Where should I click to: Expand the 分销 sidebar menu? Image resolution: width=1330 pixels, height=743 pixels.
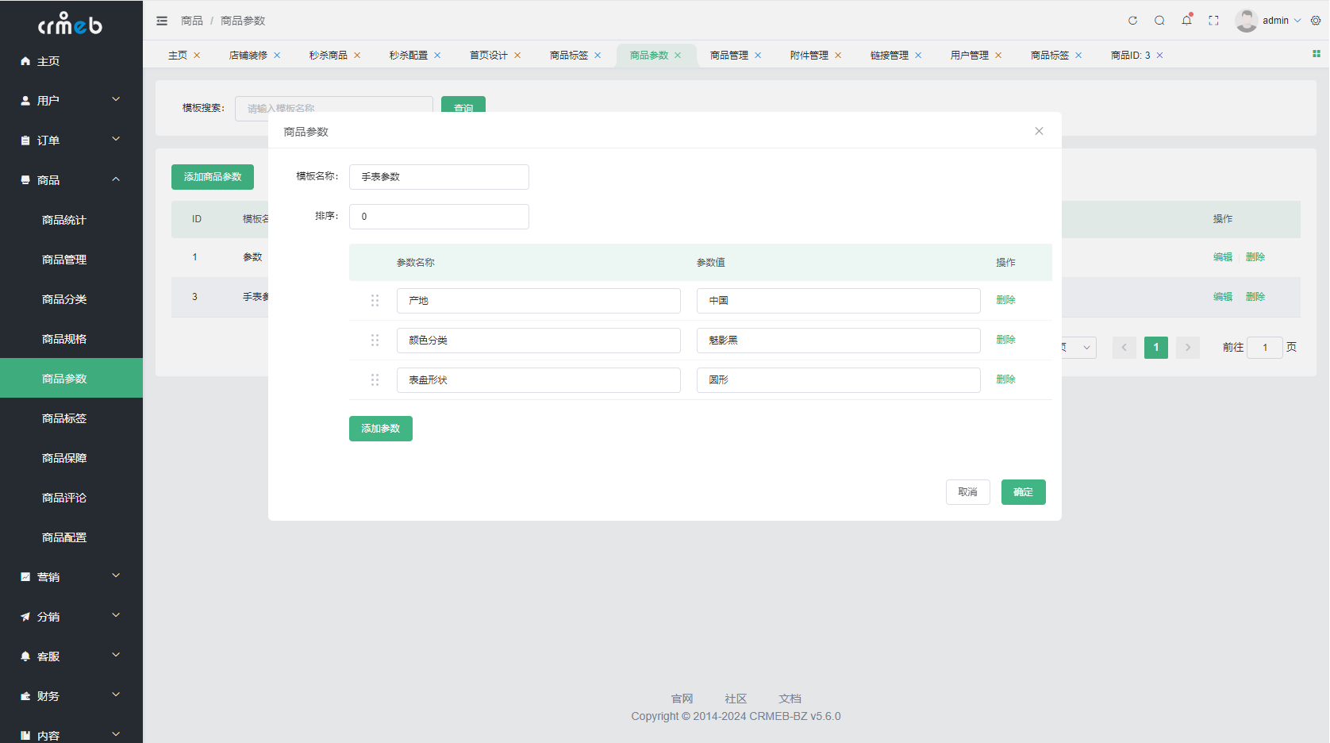71,617
